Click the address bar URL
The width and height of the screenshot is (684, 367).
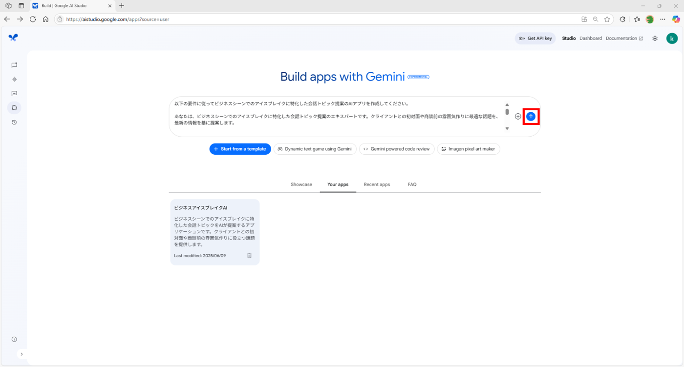(x=118, y=20)
